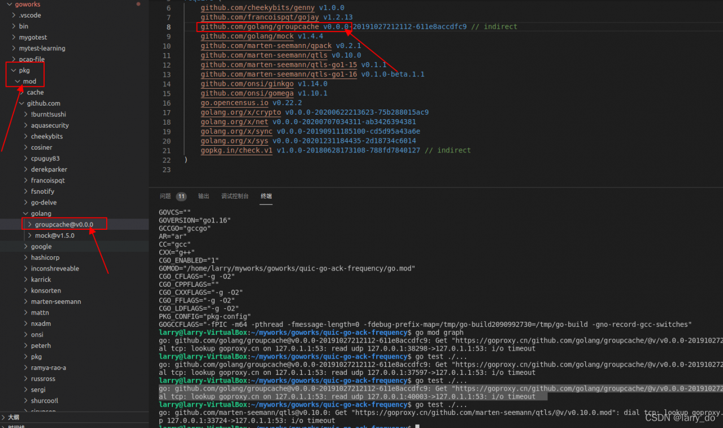Switch to the 输出 output tab

[x=203, y=196]
